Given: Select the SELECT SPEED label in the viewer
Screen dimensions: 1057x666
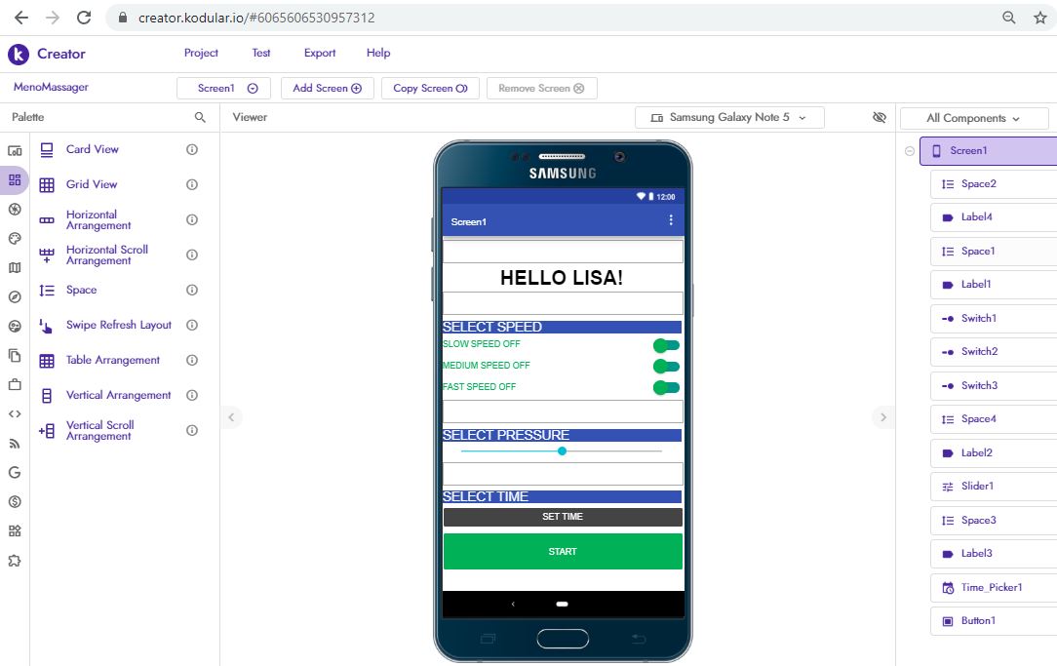Looking at the screenshot, I should [563, 327].
